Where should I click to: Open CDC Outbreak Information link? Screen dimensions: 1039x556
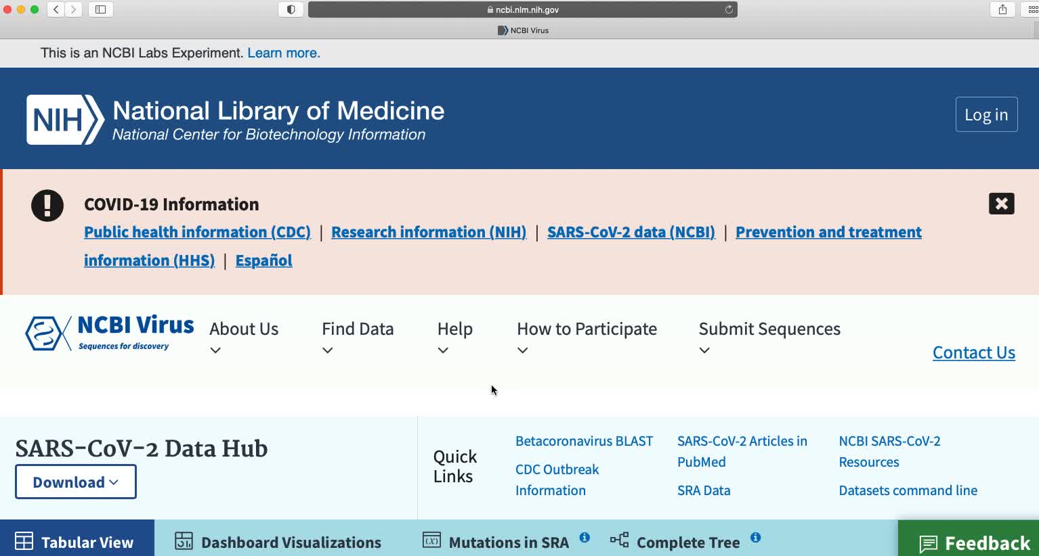[557, 480]
